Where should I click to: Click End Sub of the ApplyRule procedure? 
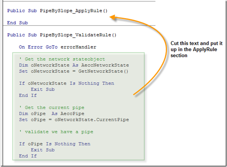[x=17, y=23]
